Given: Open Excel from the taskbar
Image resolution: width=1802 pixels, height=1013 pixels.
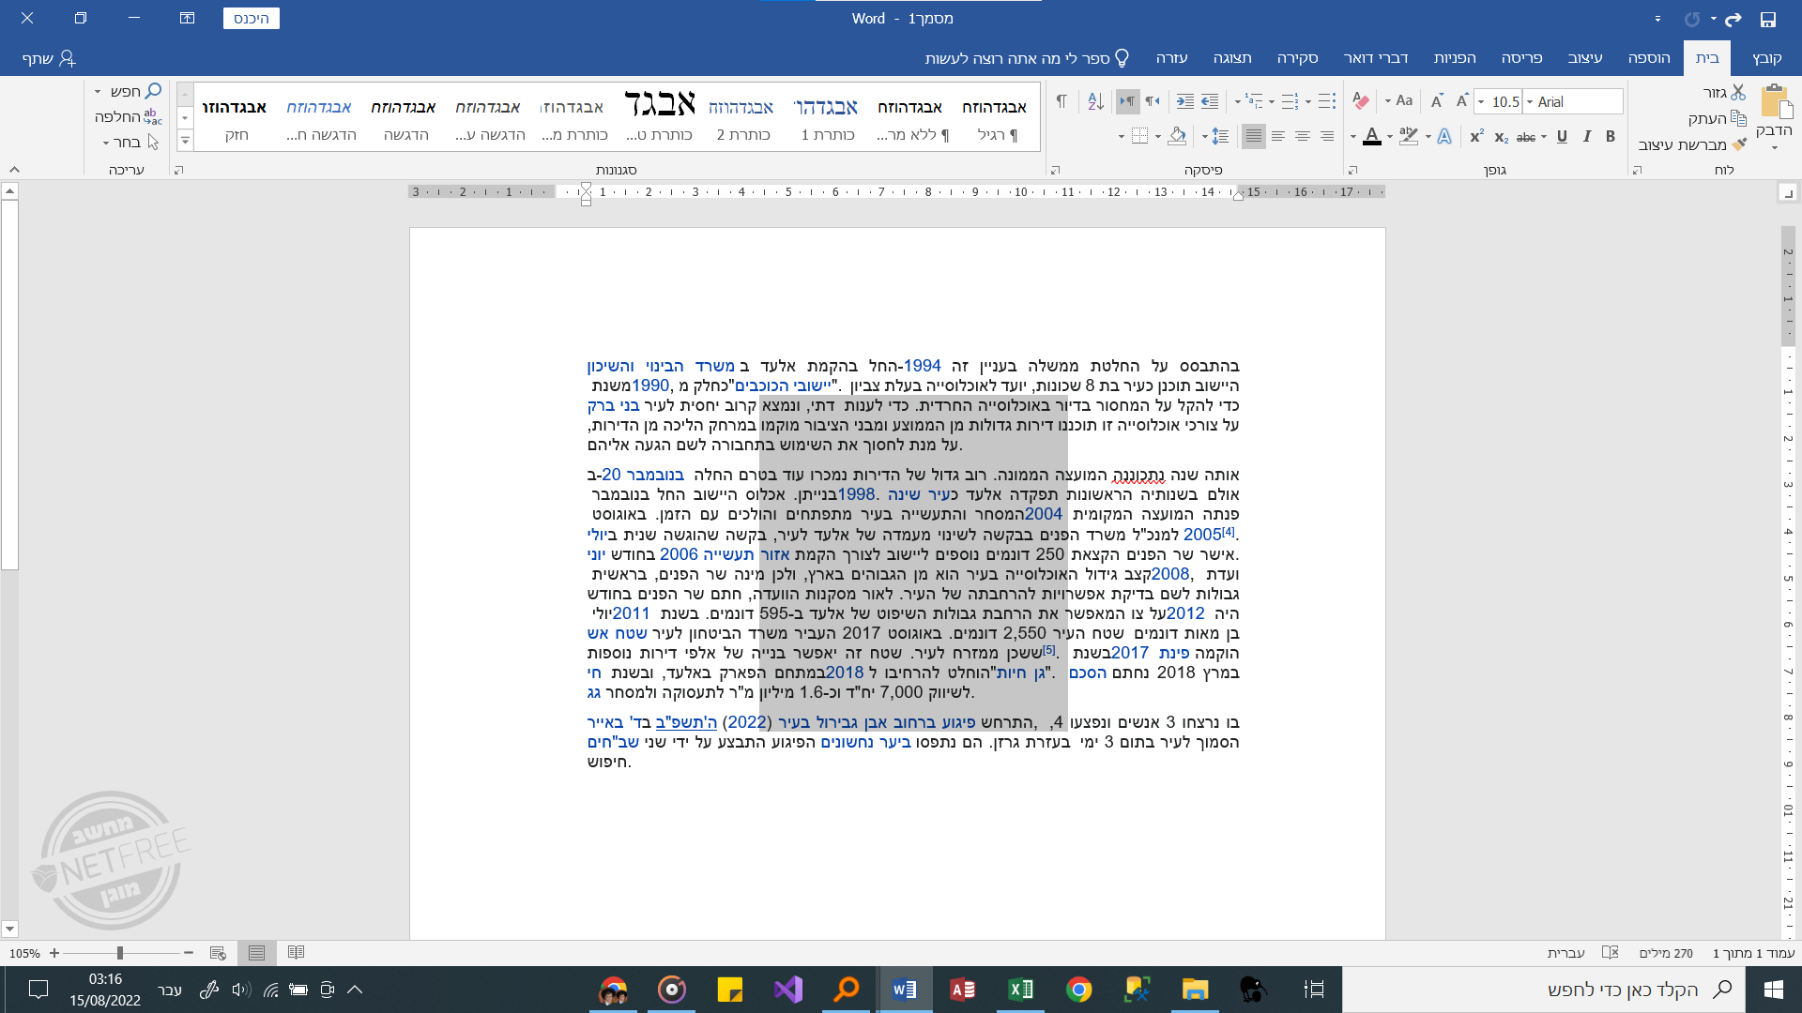Looking at the screenshot, I should pyautogui.click(x=1020, y=990).
